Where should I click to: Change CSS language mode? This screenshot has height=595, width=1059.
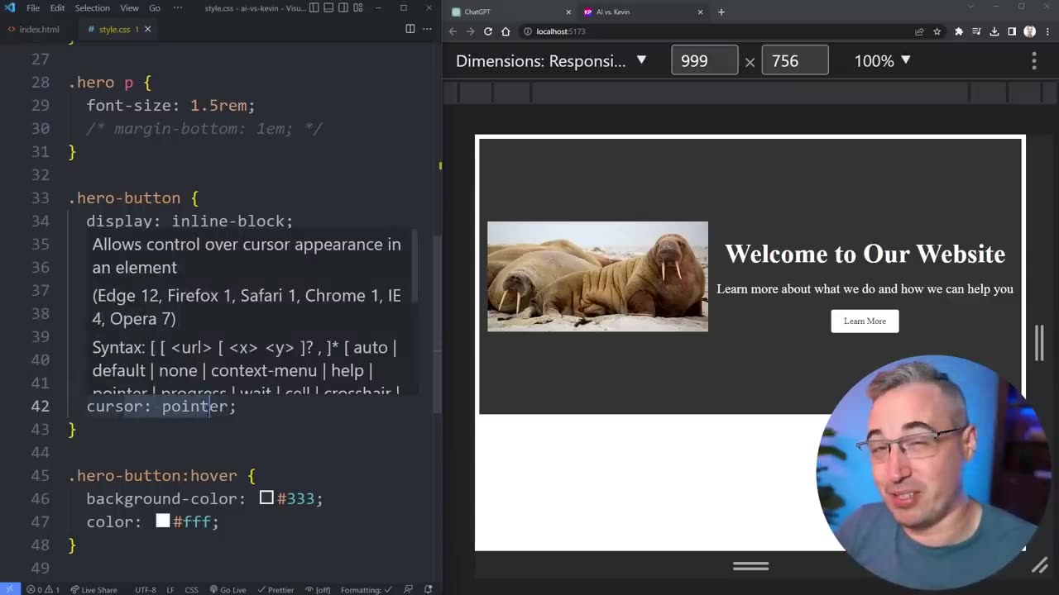point(191,589)
